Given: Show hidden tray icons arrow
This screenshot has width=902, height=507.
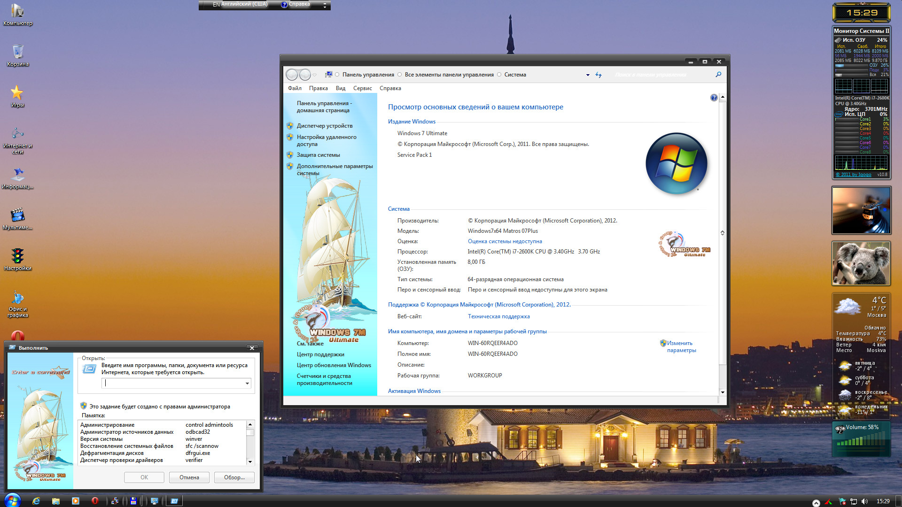Looking at the screenshot, I should click(816, 502).
